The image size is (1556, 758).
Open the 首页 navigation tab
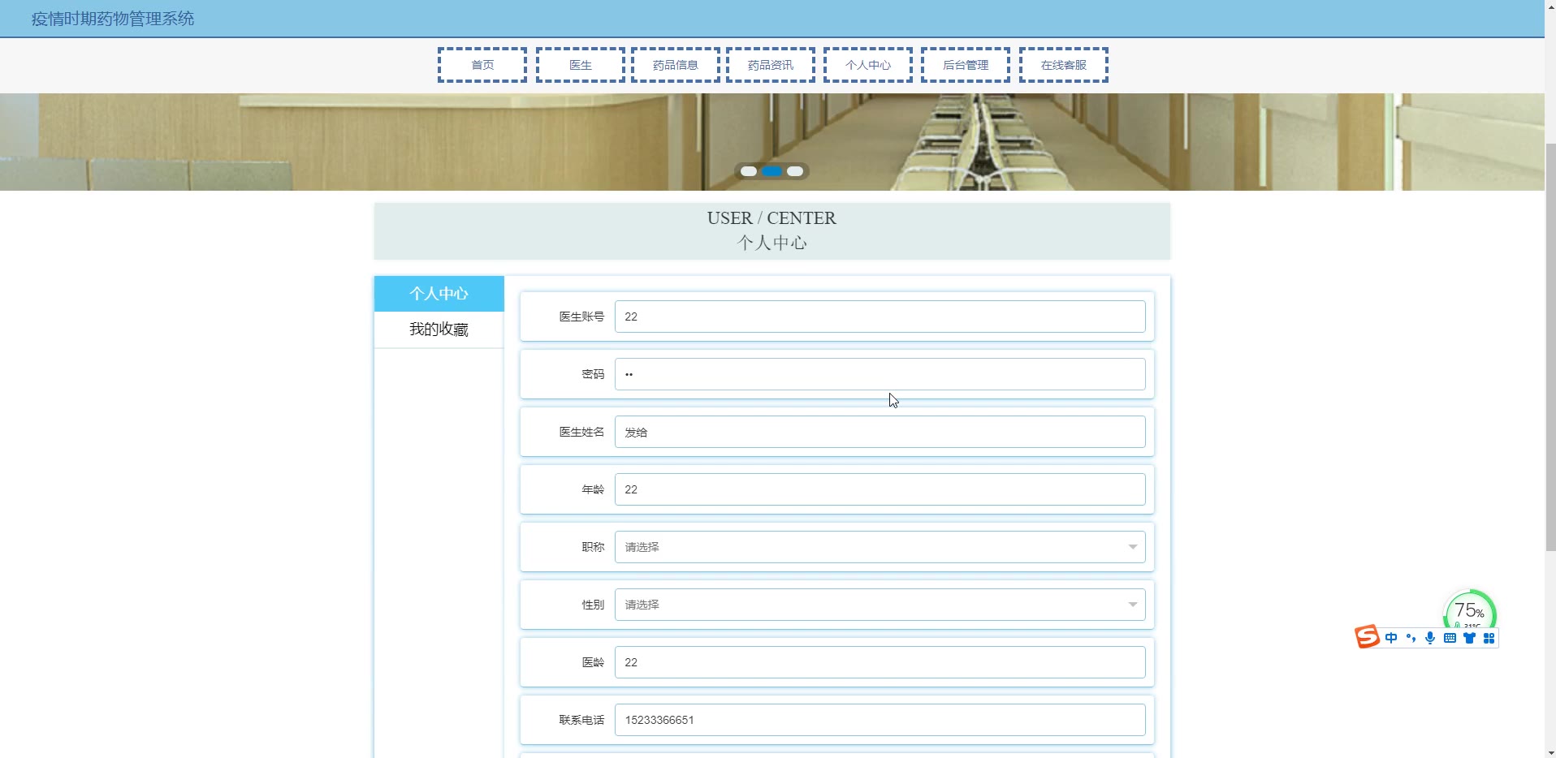pos(482,65)
